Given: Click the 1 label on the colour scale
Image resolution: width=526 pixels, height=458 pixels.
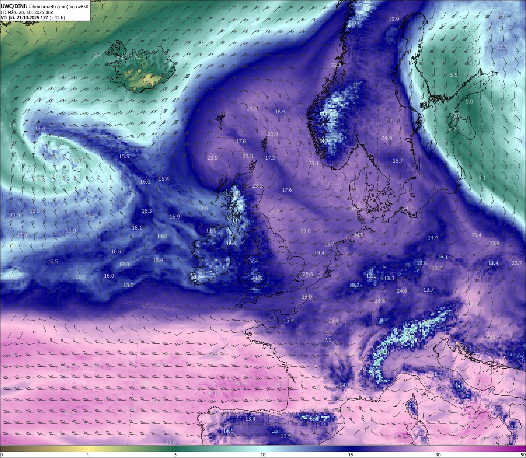Looking at the screenshot, I should tap(88, 455).
